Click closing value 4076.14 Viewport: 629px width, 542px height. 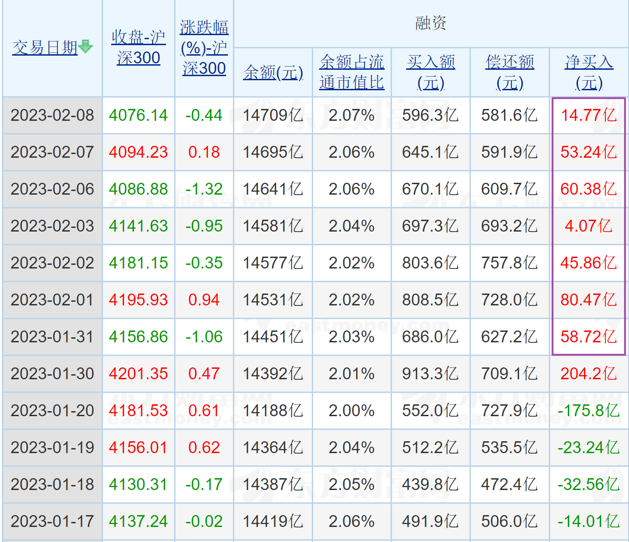click(139, 115)
